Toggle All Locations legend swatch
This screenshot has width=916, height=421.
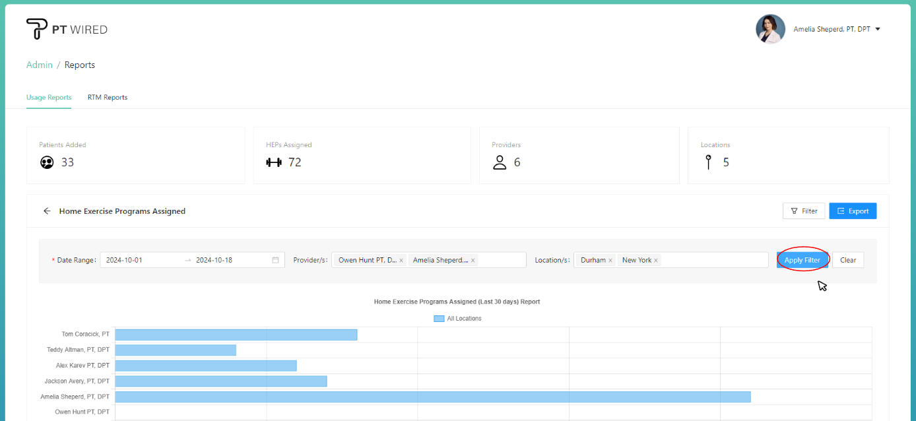(439, 319)
